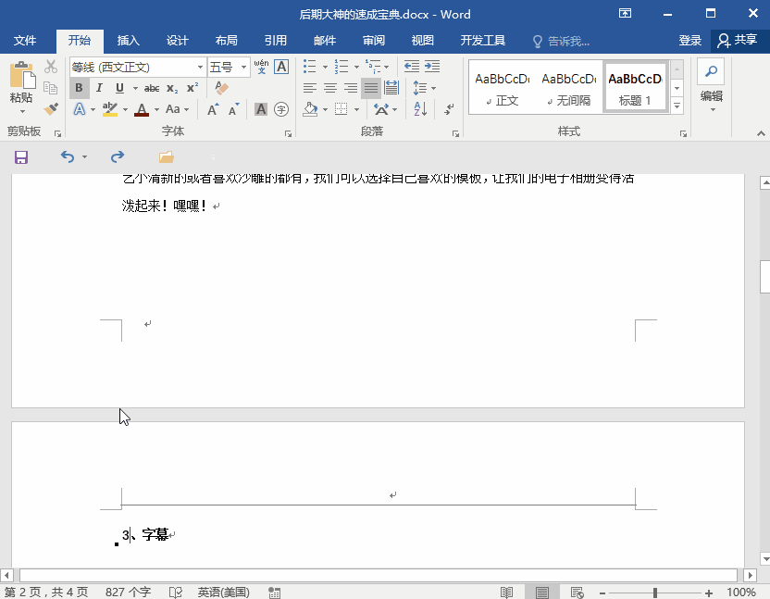Image resolution: width=770 pixels, height=599 pixels.
Task: Open the Find search magnifier
Action: (x=711, y=71)
